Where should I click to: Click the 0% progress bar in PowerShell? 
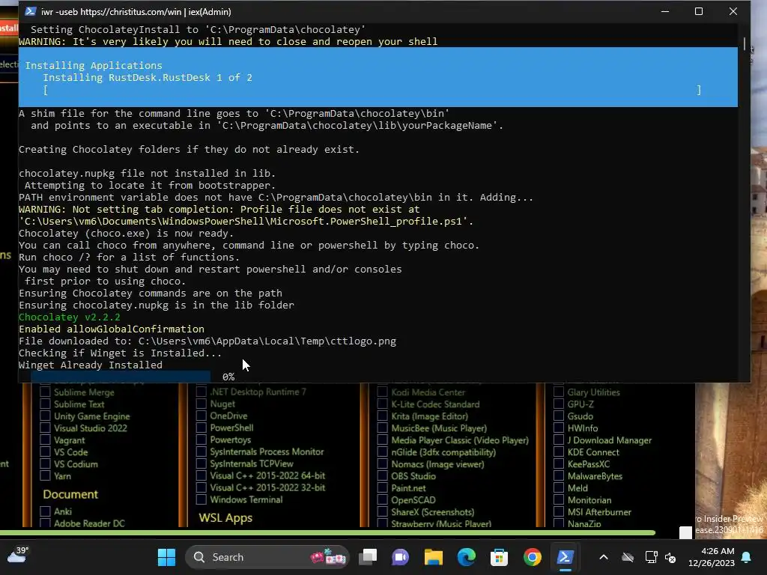[x=121, y=377]
